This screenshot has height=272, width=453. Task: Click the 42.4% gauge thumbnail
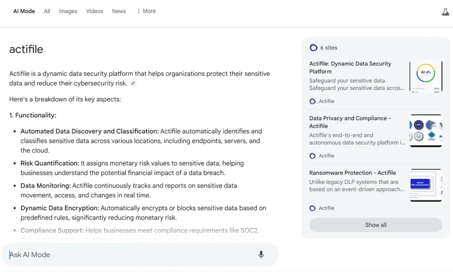tap(426, 77)
